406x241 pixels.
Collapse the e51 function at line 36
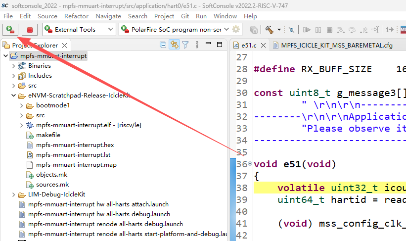250,163
